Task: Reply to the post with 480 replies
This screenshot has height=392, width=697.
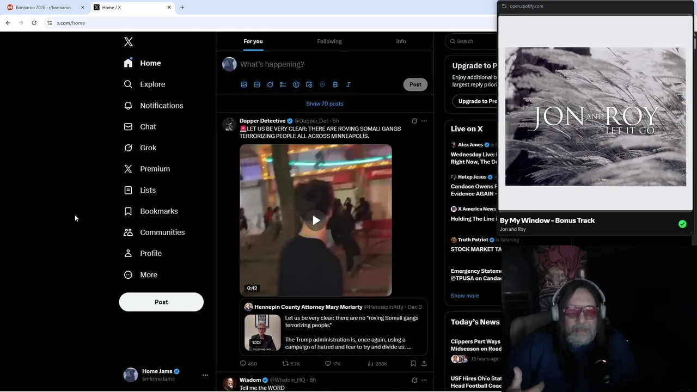Action: tap(248, 364)
